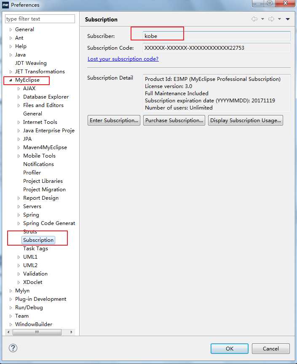297x364 pixels.
Task: Expand the Report Design node
Action: click(19, 198)
